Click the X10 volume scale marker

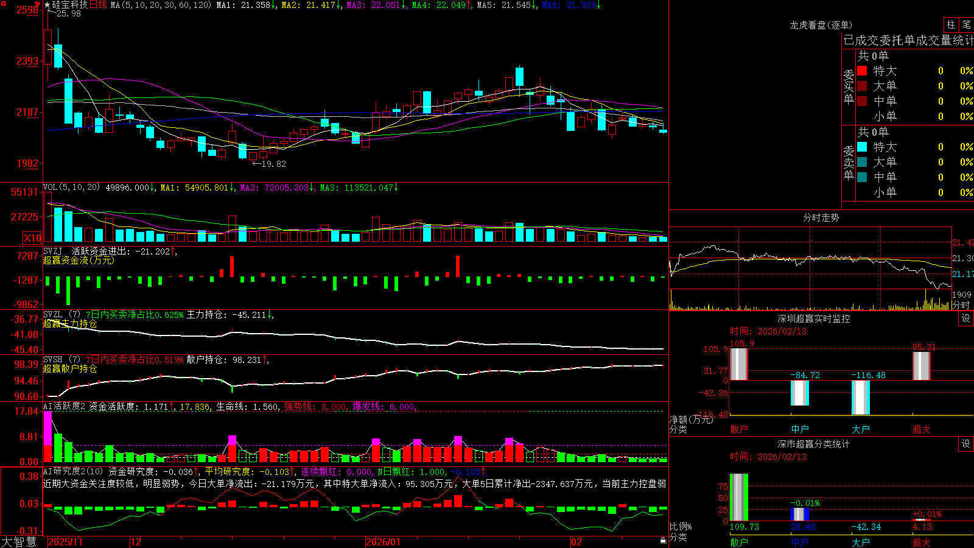pyautogui.click(x=33, y=238)
